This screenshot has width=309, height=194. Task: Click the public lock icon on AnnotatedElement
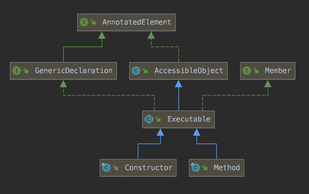point(93,22)
